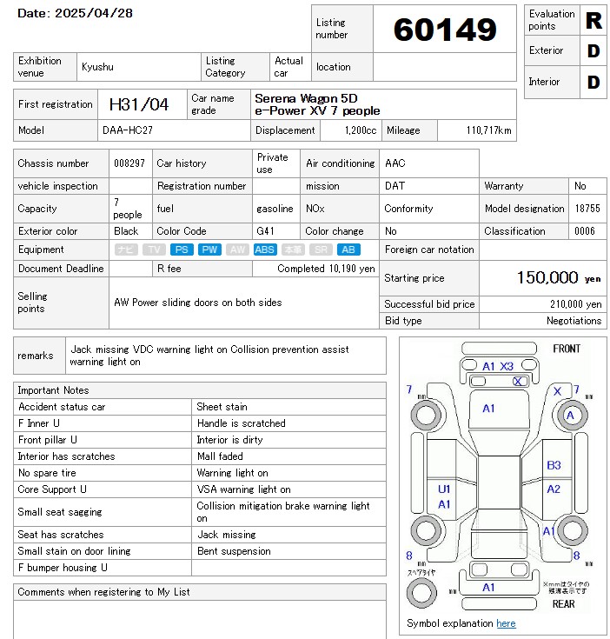Click the 'Small seat sagging' note
The image size is (610, 639).
point(60,512)
